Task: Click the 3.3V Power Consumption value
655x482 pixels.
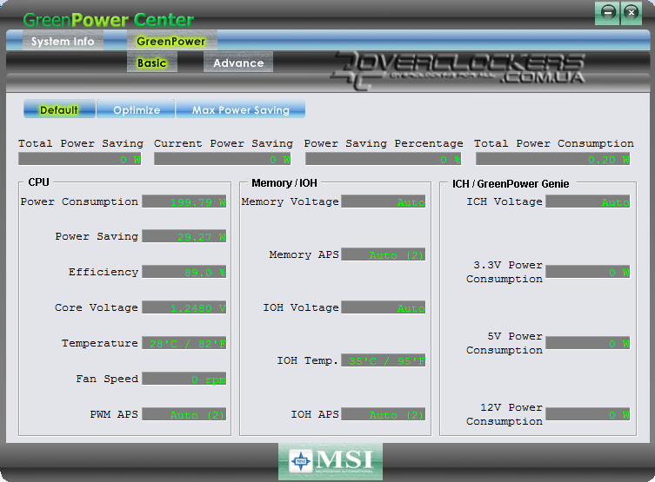Action: [x=588, y=272]
